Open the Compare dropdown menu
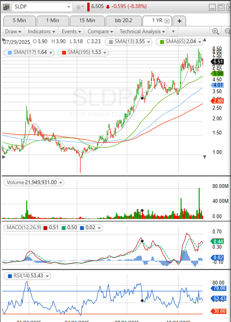231x322 pixels. click(100, 32)
